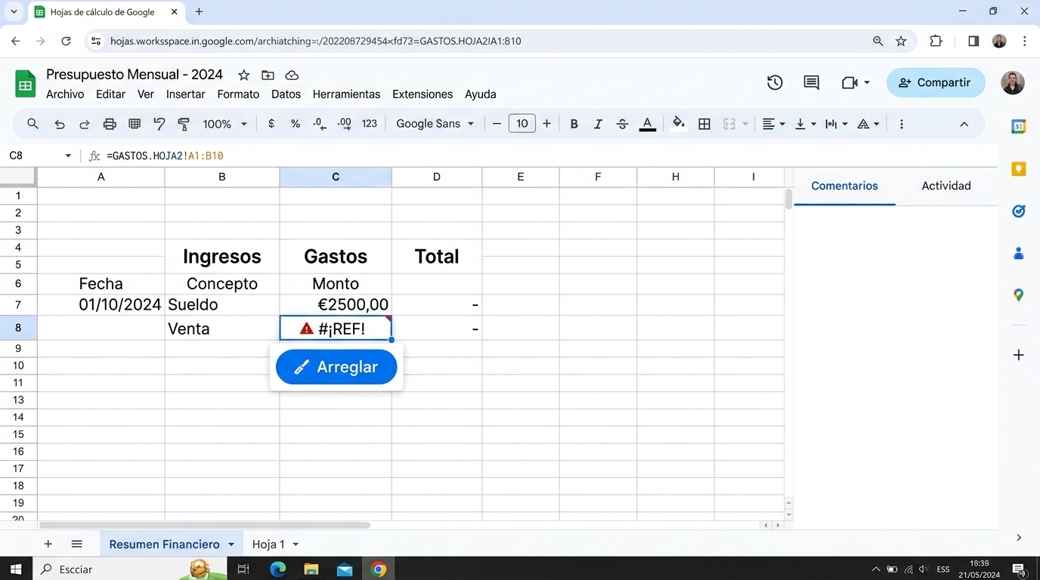Select the cell containing €2500,00
Viewport: 1040px width, 580px height.
(x=336, y=305)
